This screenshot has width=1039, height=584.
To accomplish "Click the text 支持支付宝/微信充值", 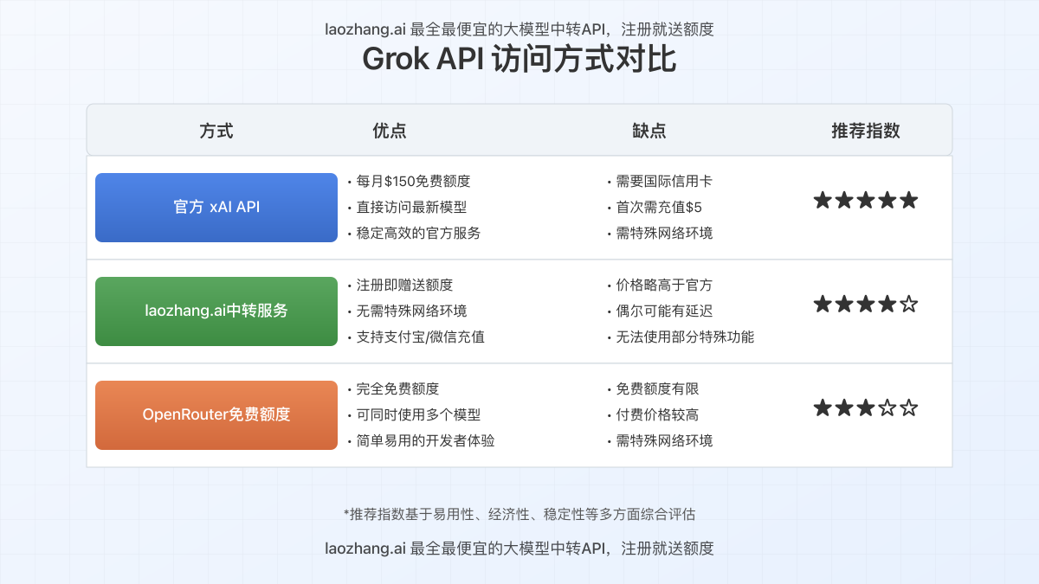I will [420, 337].
